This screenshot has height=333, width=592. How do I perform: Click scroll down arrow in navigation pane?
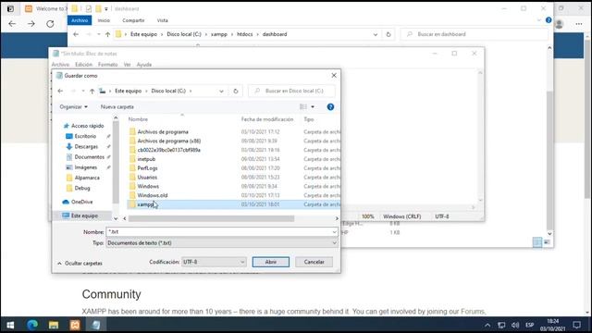tap(116, 218)
